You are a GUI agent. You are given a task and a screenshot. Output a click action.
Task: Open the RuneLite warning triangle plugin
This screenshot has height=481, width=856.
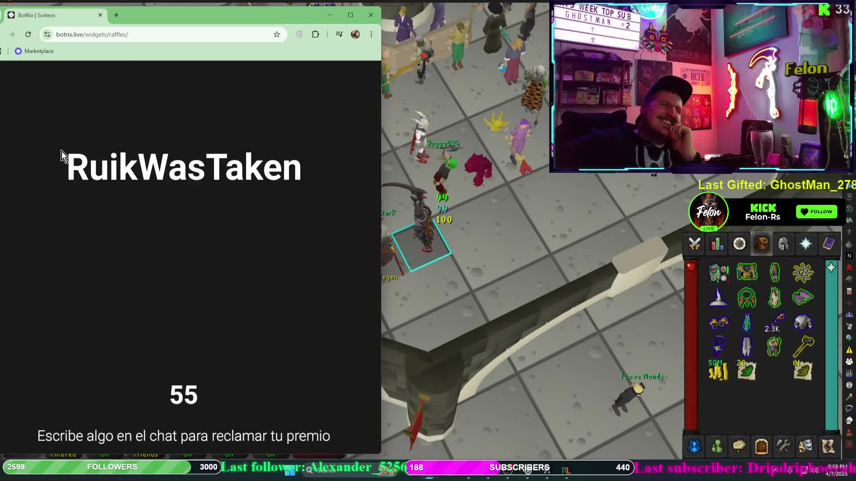(x=849, y=350)
